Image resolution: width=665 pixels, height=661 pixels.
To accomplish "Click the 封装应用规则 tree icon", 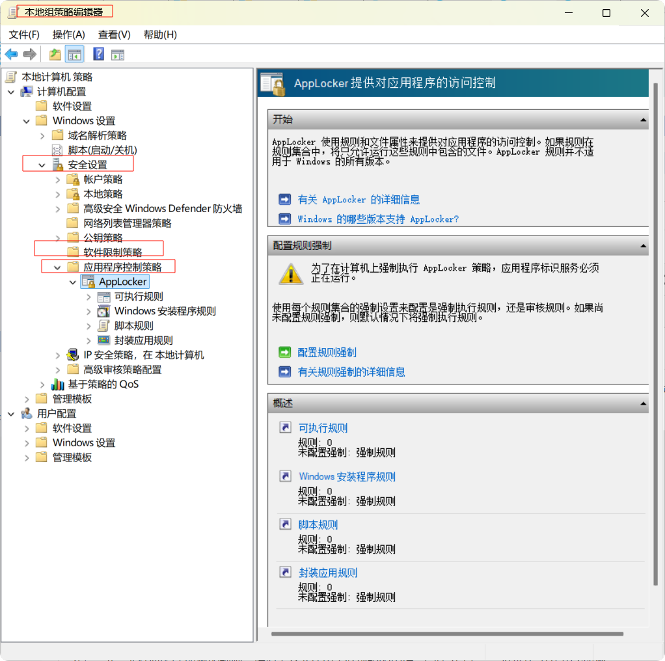I will click(x=103, y=340).
